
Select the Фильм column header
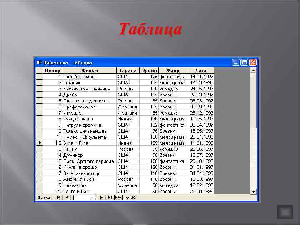[89, 70]
